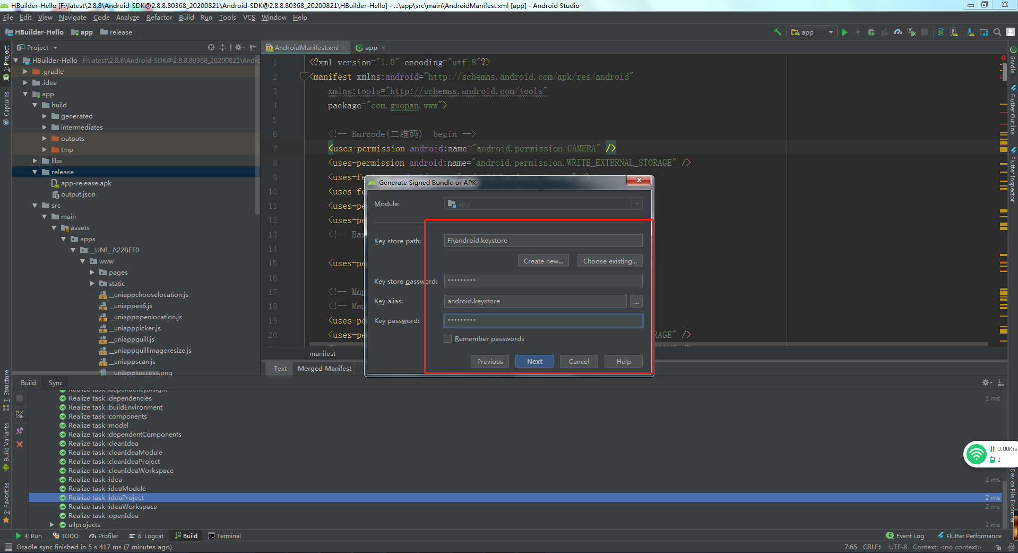
Task: Click the gray Stop square icon
Action: pos(925,32)
